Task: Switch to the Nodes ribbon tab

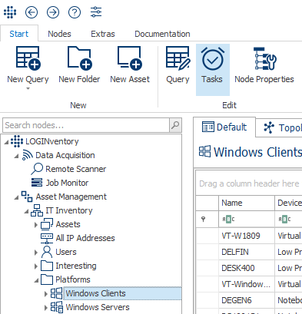Action: pos(59,34)
